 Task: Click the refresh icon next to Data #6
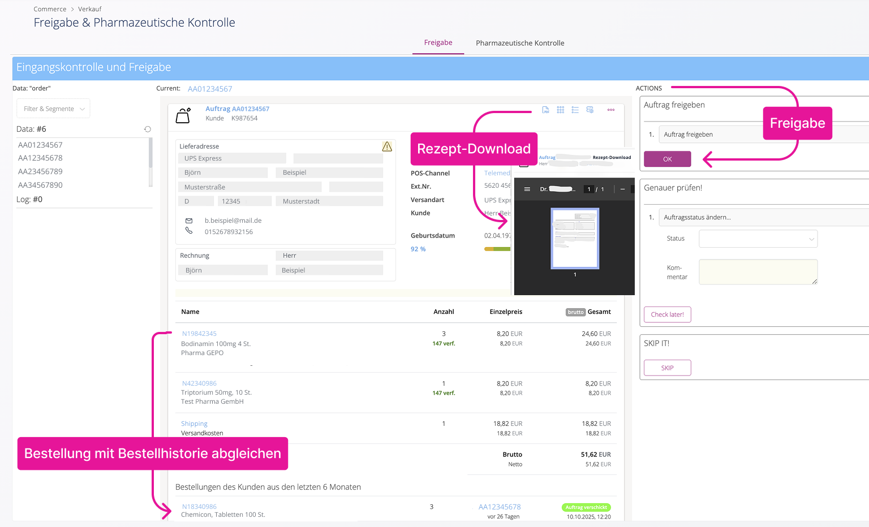(x=148, y=129)
